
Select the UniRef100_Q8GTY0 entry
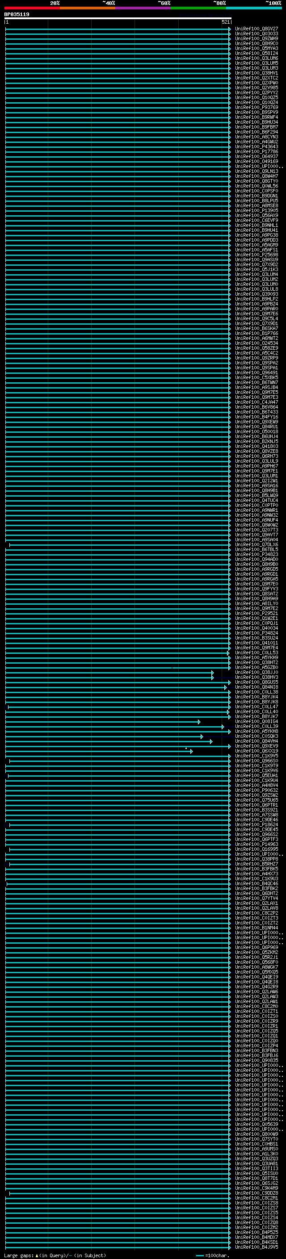coord(256,181)
